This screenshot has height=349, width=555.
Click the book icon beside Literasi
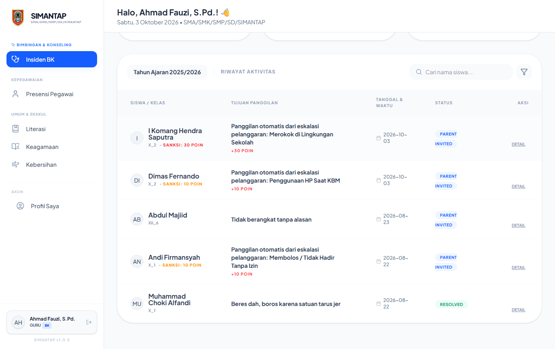tap(15, 129)
